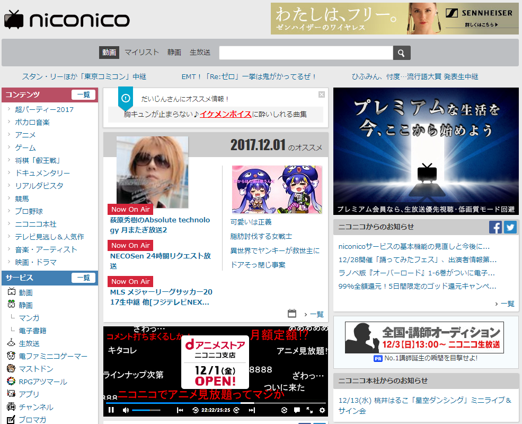Open ボカロ音楽 content link

32,123
